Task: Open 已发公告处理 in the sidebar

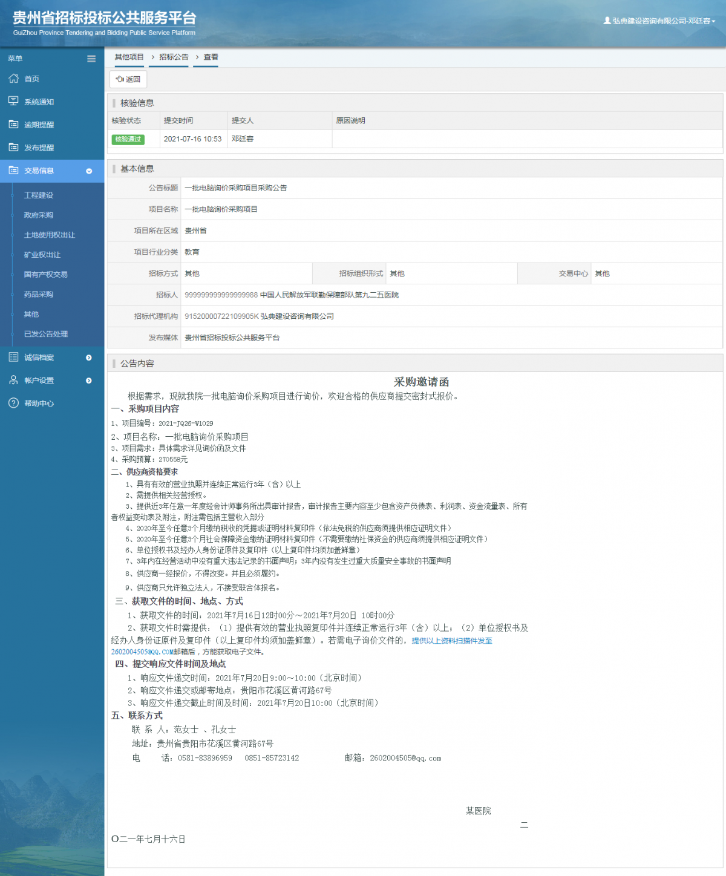Action: [x=45, y=334]
